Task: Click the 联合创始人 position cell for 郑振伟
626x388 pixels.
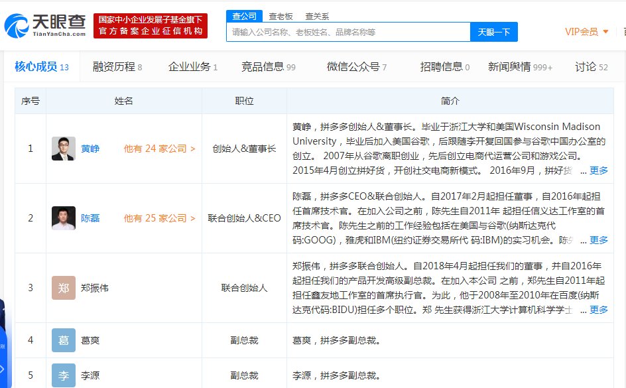Action: tap(244, 289)
